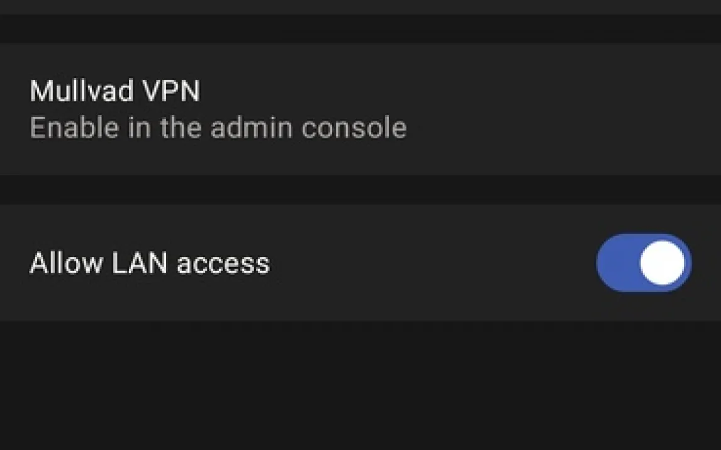Select the Allow LAN access settings row
Screen dimensions: 721x450
click(x=360, y=263)
